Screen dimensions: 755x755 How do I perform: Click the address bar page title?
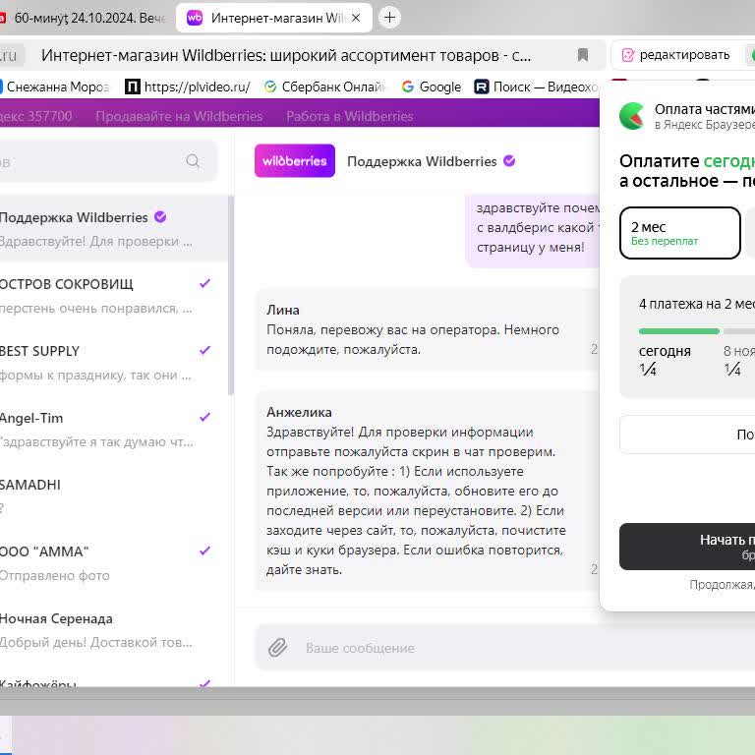286,55
